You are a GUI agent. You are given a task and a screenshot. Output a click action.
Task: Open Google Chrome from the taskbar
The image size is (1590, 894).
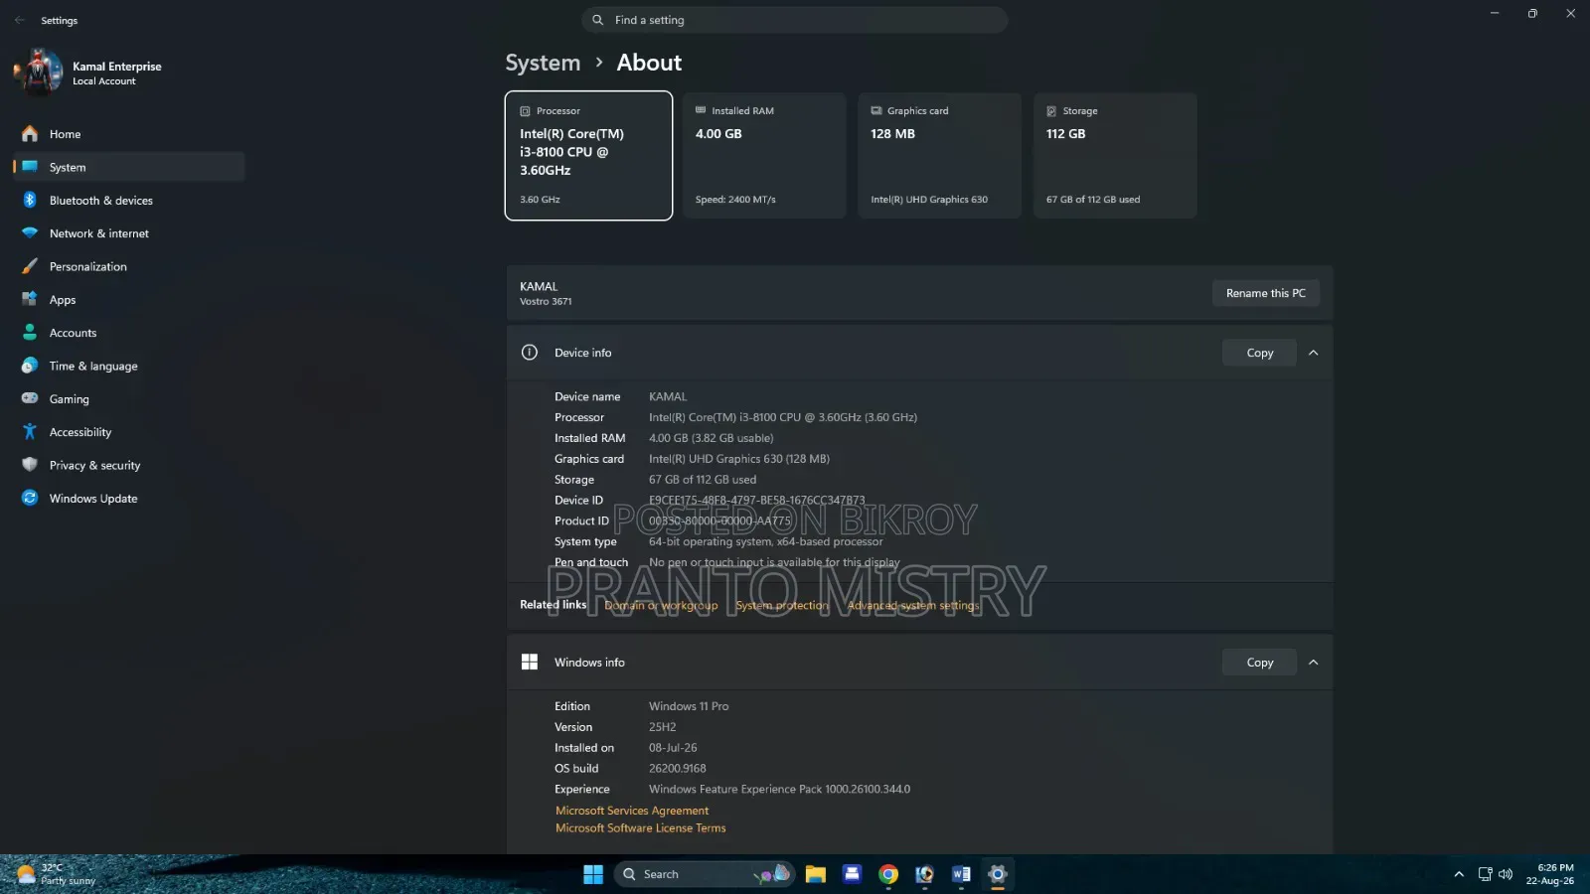[x=888, y=874]
